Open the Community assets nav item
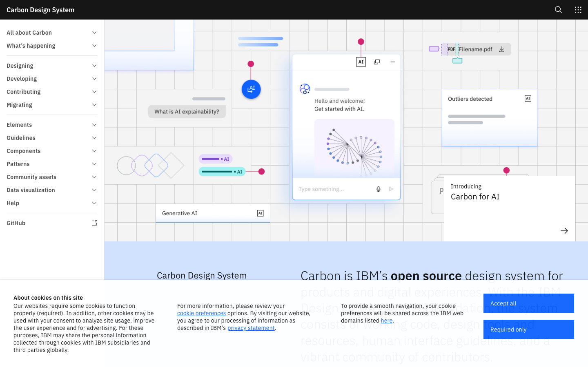Screen dimensions: 588x367 coord(52,177)
